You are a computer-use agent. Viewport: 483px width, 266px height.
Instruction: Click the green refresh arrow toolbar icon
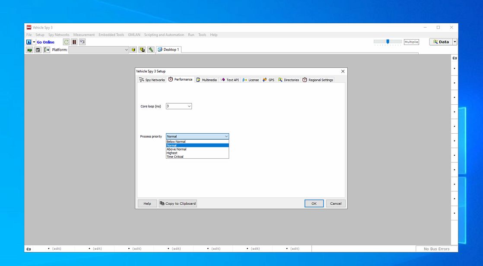pos(66,42)
